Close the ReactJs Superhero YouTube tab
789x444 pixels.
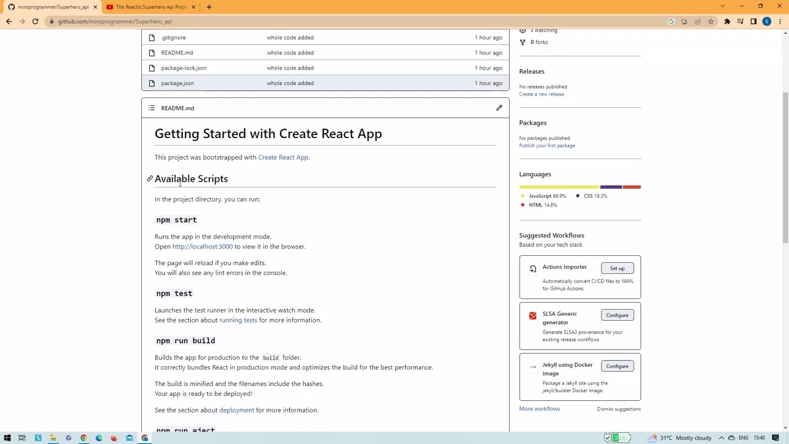[194, 7]
